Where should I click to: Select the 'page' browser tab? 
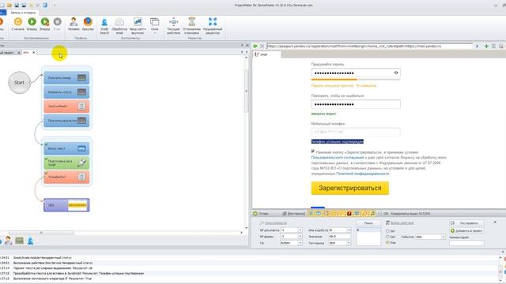click(x=266, y=54)
